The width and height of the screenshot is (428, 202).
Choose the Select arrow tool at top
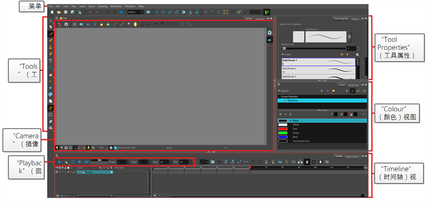pos(51,20)
